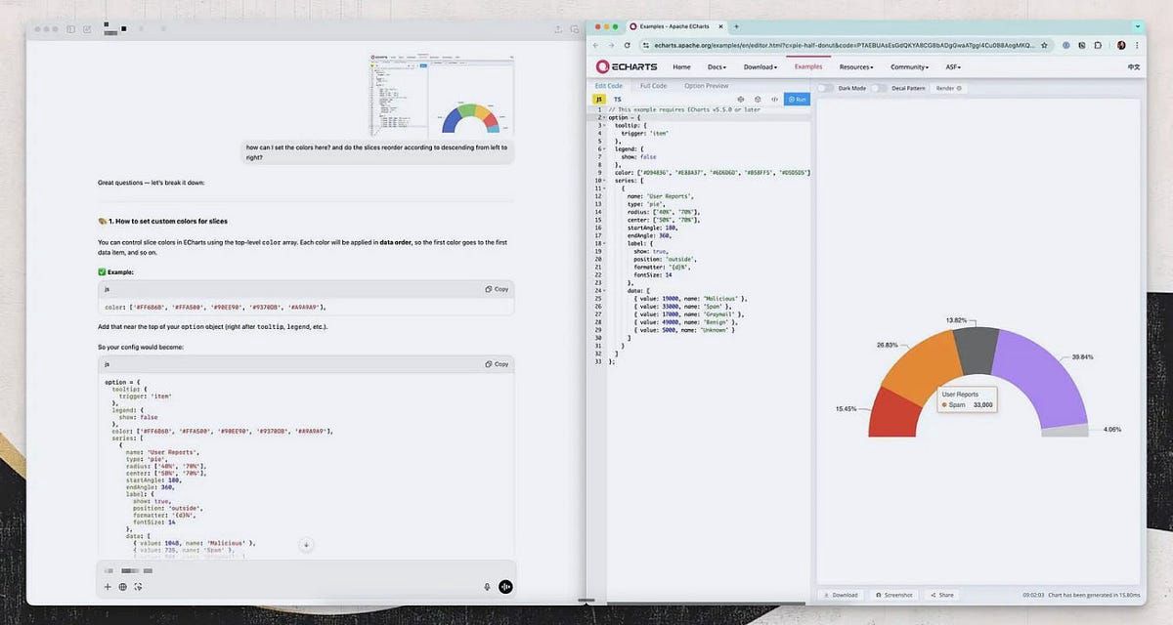This screenshot has height=625, width=1173.
Task: Switch to the Full Code tab
Action: click(x=652, y=86)
